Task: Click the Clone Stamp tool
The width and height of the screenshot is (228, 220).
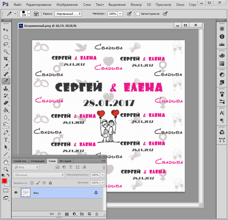Action: pyautogui.click(x=6, y=89)
